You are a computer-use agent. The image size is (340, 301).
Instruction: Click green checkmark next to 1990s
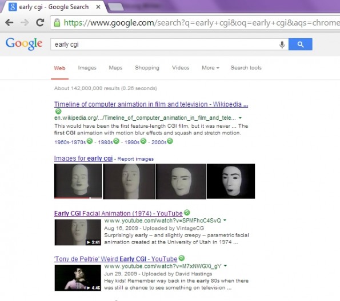[143, 141]
